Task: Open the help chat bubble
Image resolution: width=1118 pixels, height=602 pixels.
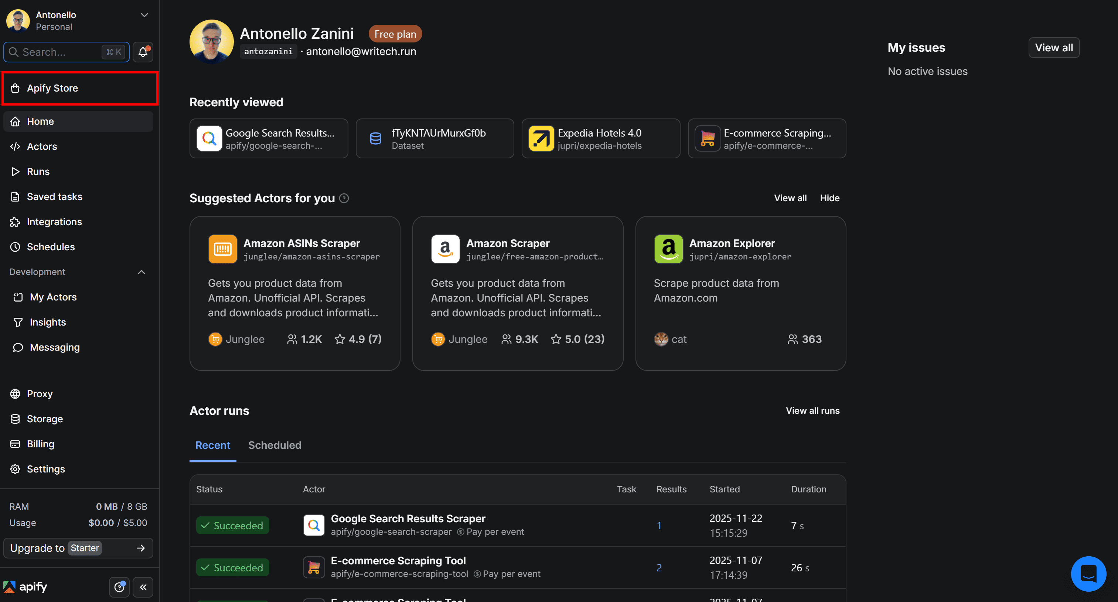Action: (1088, 573)
